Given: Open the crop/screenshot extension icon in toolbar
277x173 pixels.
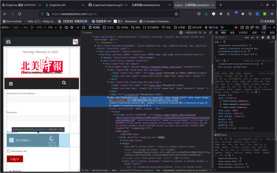Looking at the screenshot, I should tap(250, 14).
